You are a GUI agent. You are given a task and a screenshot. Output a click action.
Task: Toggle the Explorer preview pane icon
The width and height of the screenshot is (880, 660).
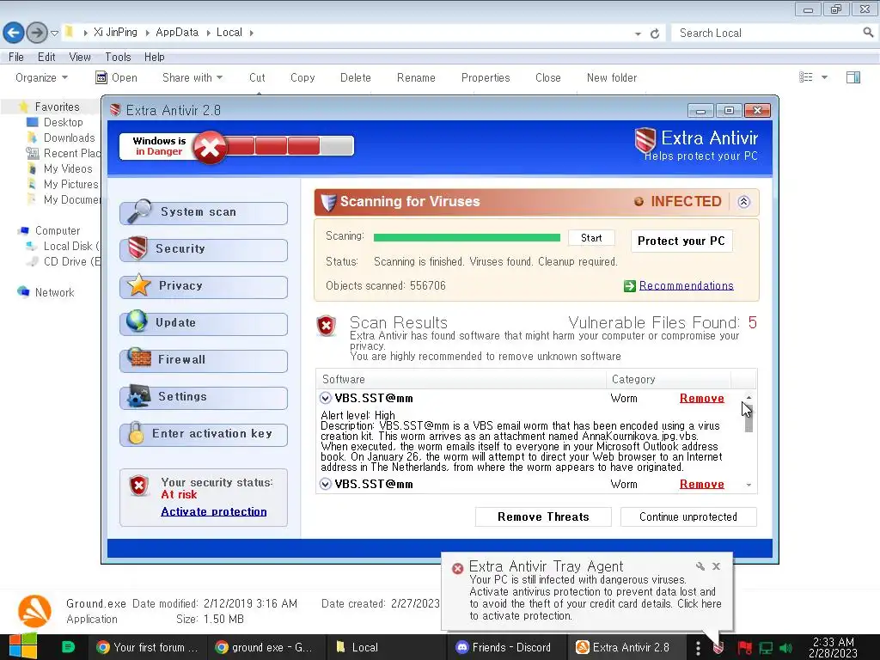coord(853,77)
